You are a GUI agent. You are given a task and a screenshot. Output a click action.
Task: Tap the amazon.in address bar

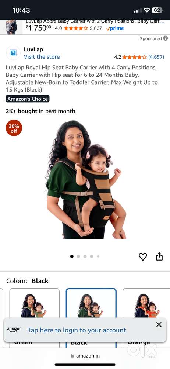click(x=85, y=356)
